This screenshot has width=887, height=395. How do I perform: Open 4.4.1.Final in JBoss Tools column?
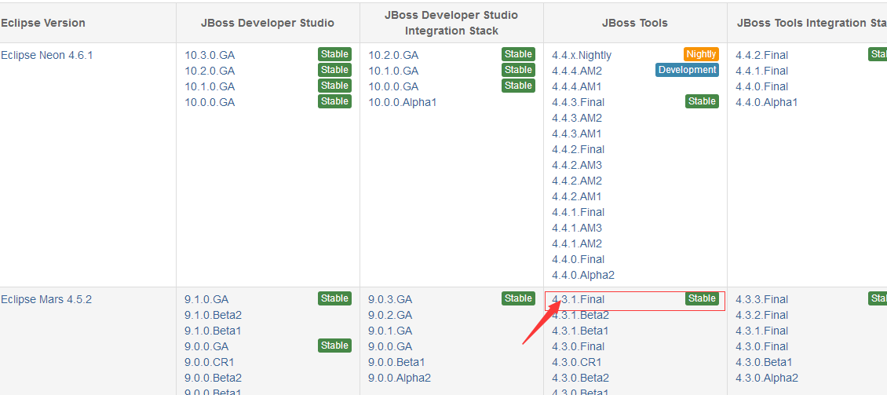tap(579, 212)
